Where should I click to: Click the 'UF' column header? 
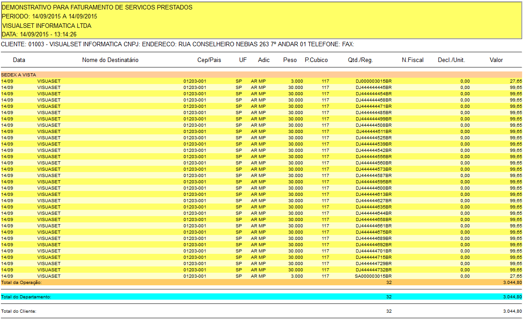243,60
